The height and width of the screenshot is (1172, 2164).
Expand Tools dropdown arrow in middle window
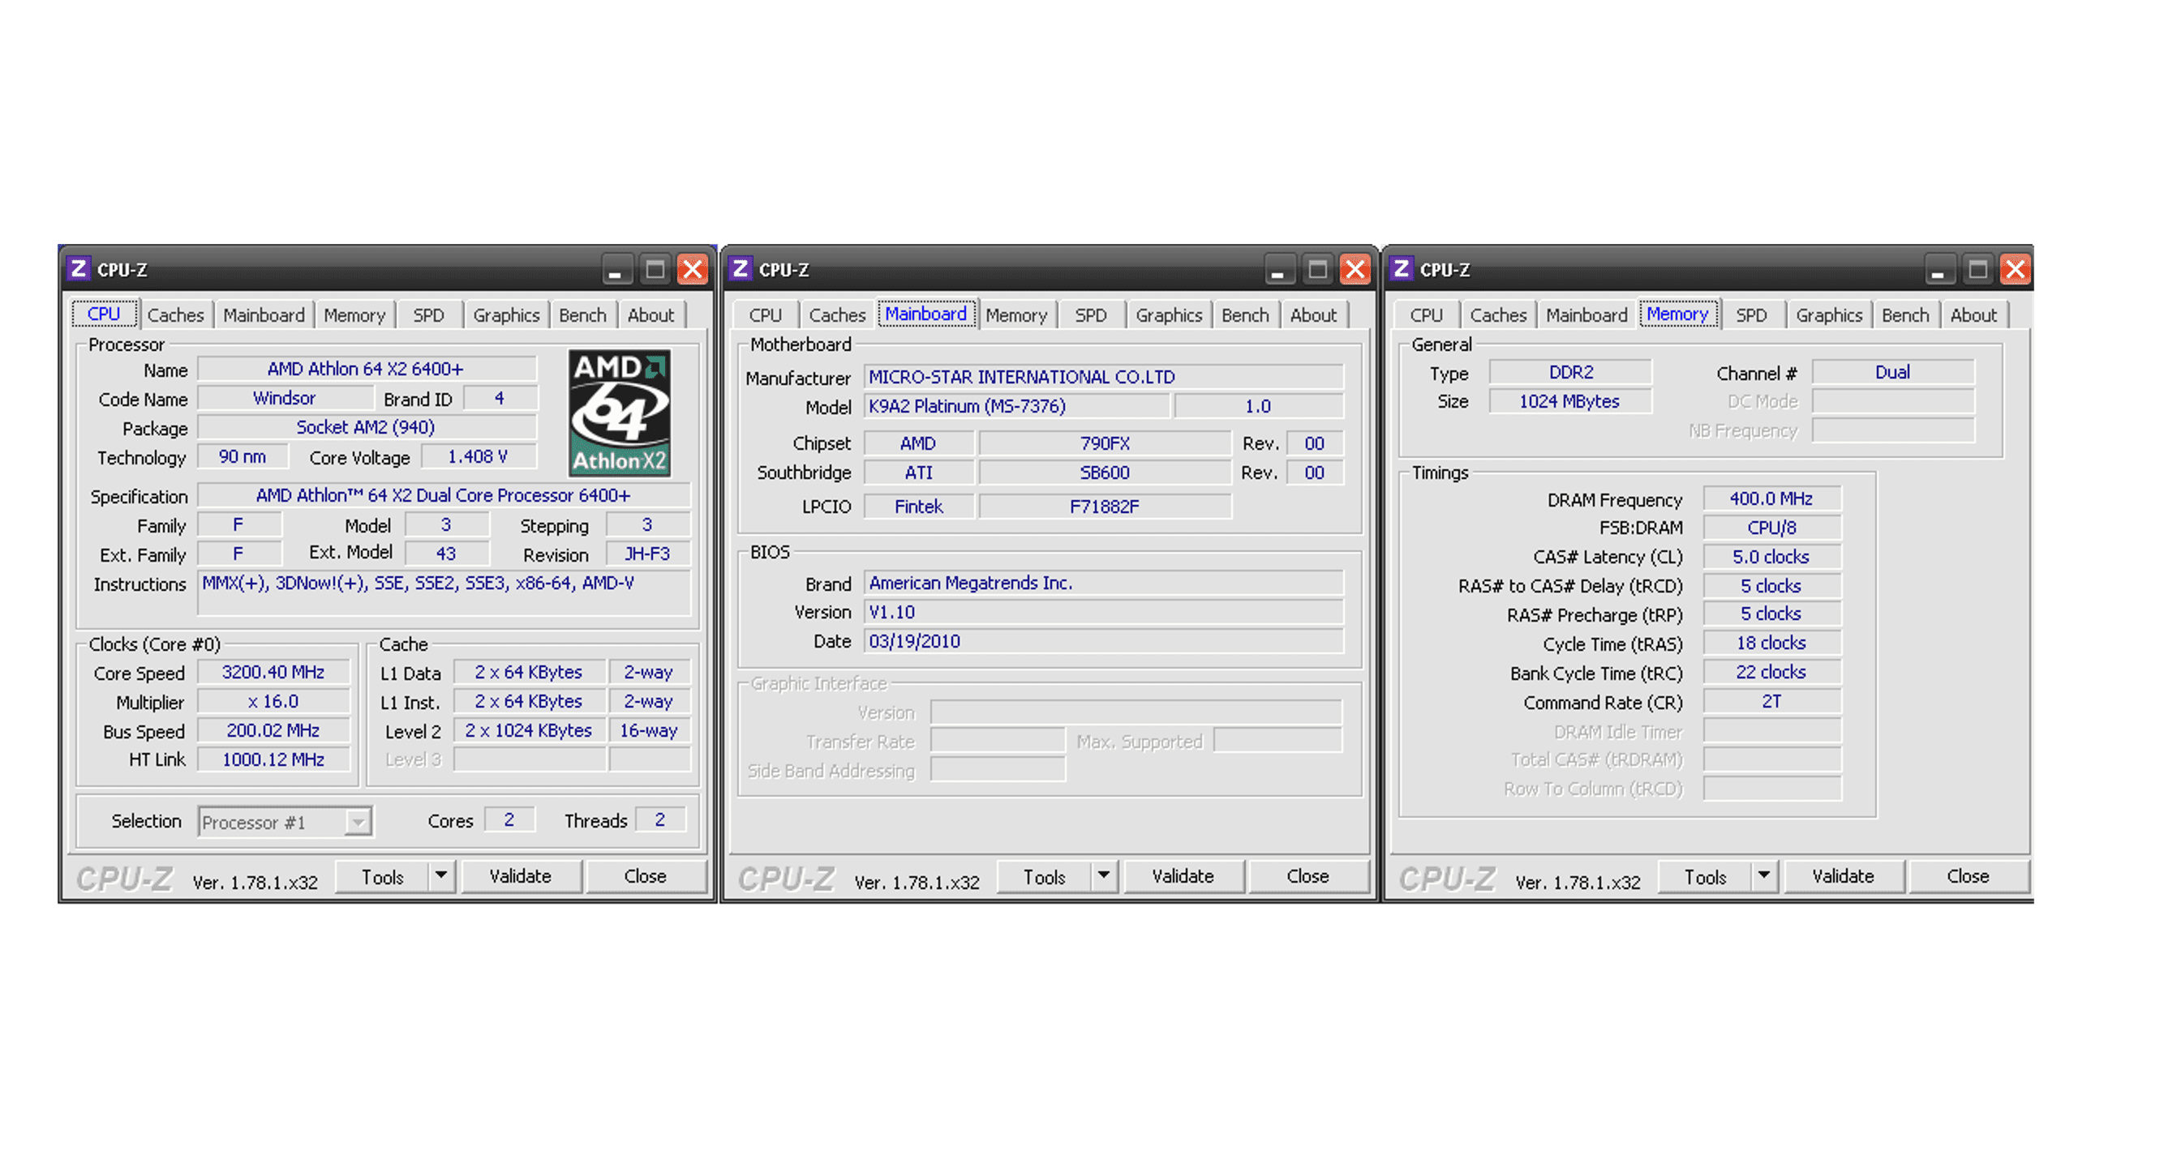tap(1104, 875)
